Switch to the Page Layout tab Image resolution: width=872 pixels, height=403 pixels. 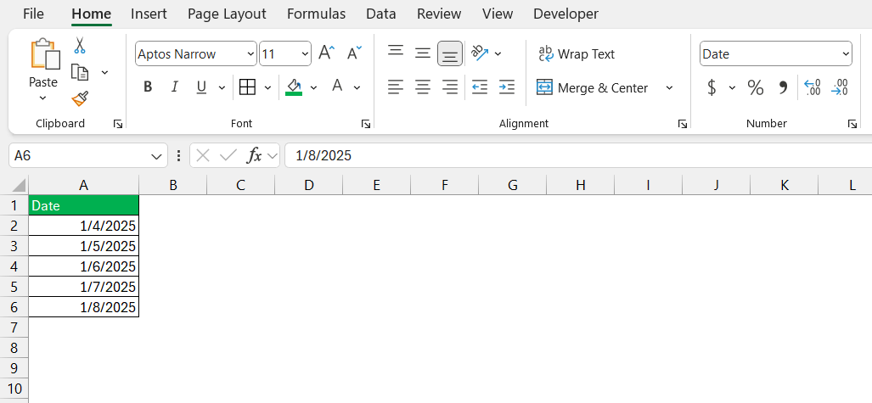(x=227, y=14)
